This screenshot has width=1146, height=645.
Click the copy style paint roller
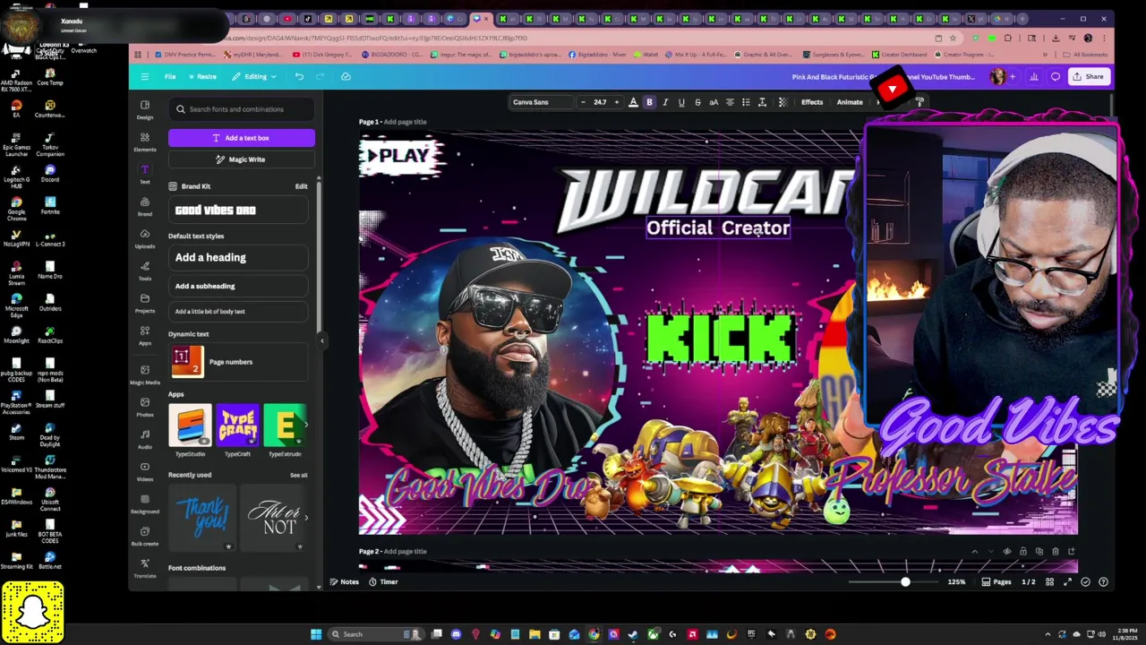[919, 102]
